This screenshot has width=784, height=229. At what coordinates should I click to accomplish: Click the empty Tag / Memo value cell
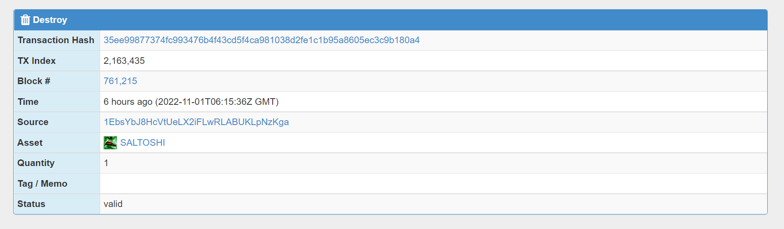click(x=433, y=184)
